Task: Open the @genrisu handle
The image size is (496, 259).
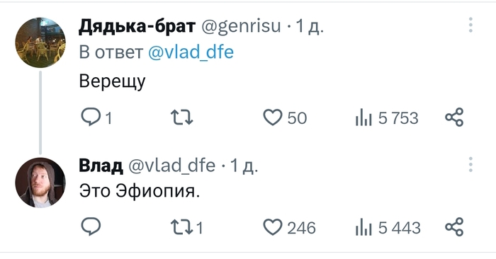Action: (241, 26)
